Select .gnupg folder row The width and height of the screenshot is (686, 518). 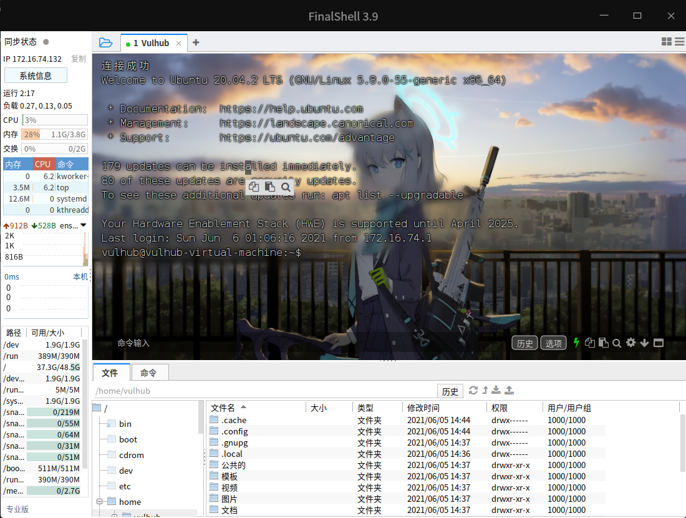point(407,442)
